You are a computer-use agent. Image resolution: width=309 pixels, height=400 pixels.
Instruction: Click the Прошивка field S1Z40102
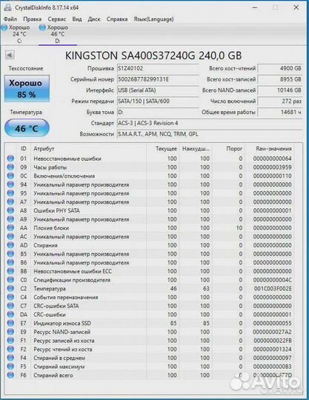(158, 68)
